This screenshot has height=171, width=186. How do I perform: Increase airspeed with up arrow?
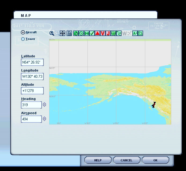(x=45, y=117)
